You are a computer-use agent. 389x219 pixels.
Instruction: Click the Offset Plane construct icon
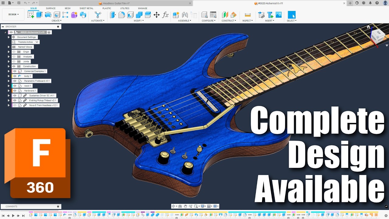[x=225, y=15]
